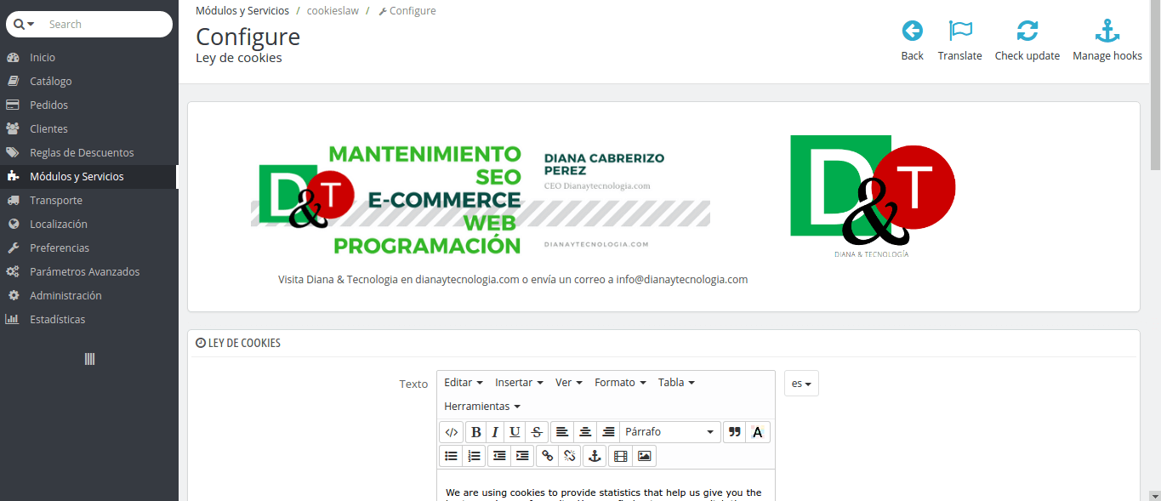Open Preferencias in the sidebar
Screen dimensions: 1161x501
tap(89, 248)
